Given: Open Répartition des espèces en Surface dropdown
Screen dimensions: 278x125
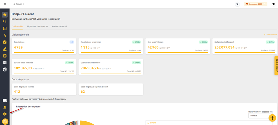Looking at the screenshot, I should pyautogui.click(x=260, y=116).
